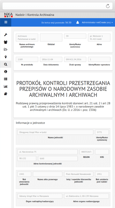
Task: Click the REGON field
Action: coord(86,152)
